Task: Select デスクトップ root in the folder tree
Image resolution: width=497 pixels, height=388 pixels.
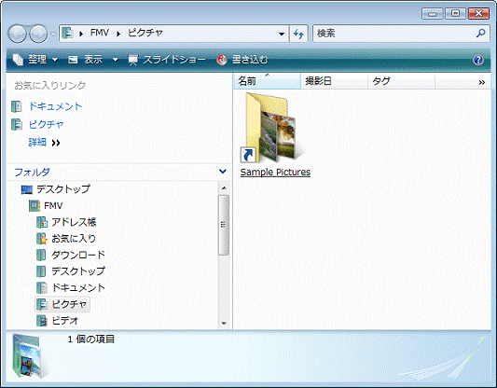Action: pyautogui.click(x=63, y=189)
